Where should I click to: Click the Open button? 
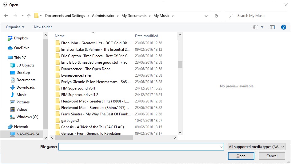click(x=241, y=156)
